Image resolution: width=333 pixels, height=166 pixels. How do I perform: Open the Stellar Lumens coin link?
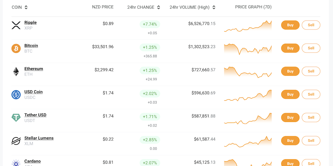pos(39,138)
